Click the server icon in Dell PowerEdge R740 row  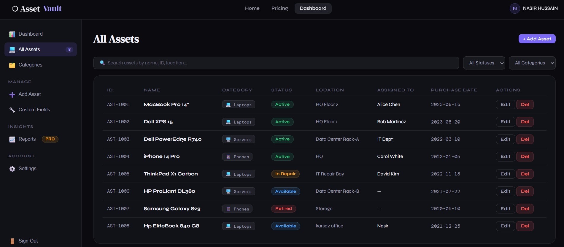click(x=228, y=140)
